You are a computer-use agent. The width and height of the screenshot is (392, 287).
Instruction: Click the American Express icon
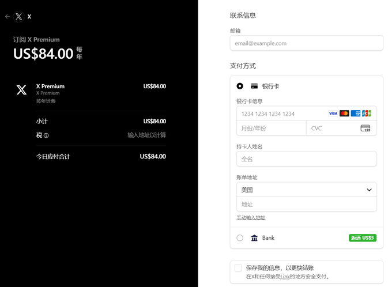[356, 114]
